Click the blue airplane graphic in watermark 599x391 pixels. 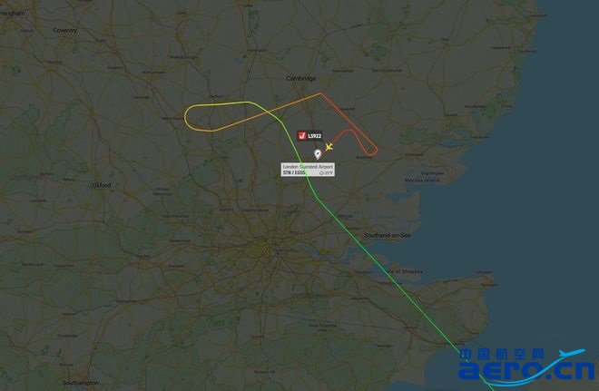pos(571,353)
